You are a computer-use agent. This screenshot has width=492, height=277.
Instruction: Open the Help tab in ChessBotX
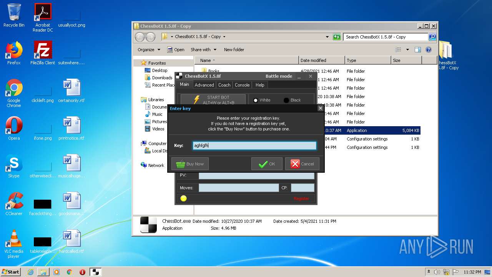(x=260, y=85)
